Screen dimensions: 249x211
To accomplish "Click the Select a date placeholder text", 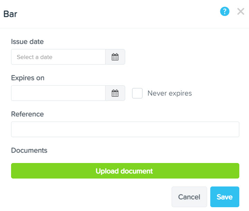I will click(x=35, y=57).
